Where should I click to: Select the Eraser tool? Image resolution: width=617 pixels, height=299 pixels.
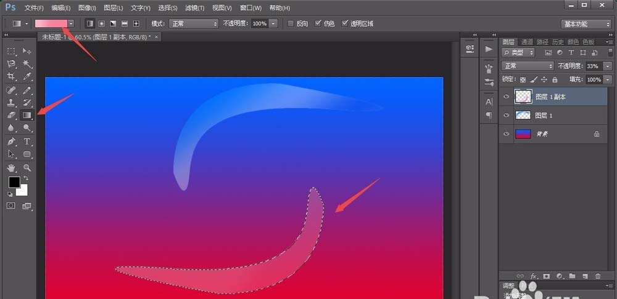pyautogui.click(x=12, y=115)
